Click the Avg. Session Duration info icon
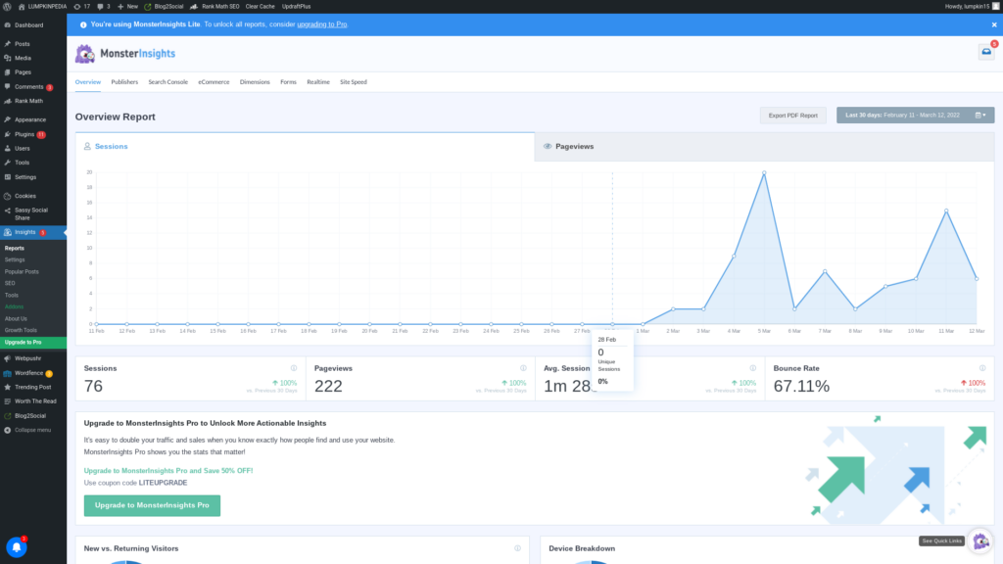Viewport: 1003px width, 564px height. coord(753,368)
